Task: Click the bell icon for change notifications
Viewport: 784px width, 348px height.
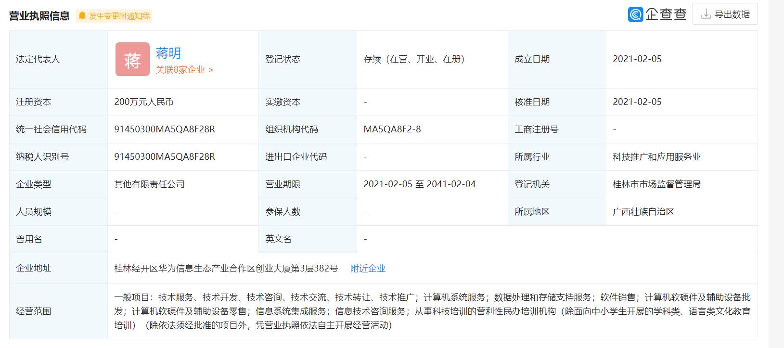Action: (x=82, y=16)
